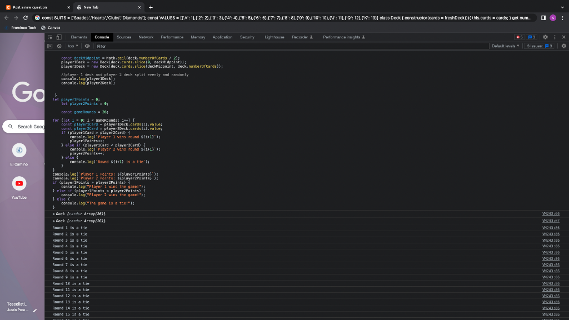The image size is (569, 320).
Task: Click the pencil customize Chrome icon
Action: (x=35, y=310)
